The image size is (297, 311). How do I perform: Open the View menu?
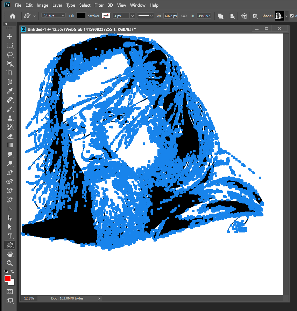[121, 5]
